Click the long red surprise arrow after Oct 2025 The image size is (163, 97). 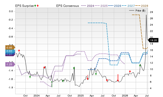pyautogui.click(x=118, y=78)
